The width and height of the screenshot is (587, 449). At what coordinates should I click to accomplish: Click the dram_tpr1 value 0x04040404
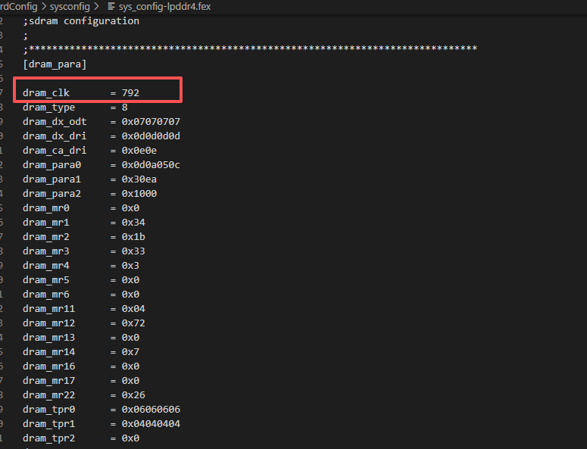tap(151, 424)
